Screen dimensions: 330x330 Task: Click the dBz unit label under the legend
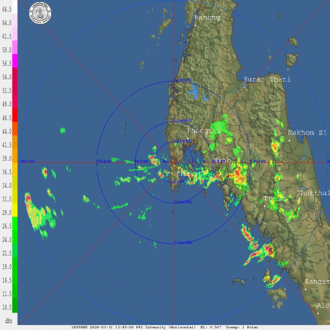tap(8, 321)
